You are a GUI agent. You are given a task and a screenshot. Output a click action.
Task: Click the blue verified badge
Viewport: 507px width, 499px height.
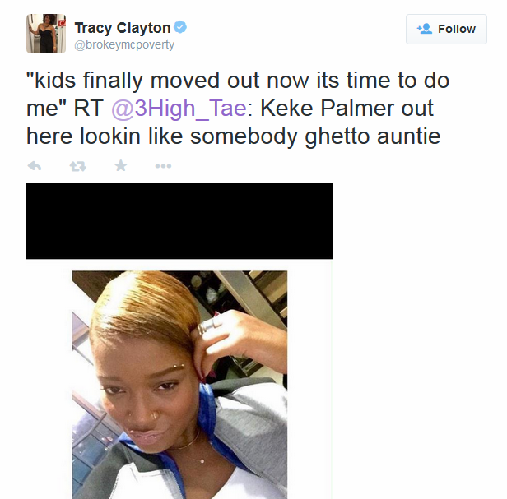pos(180,27)
